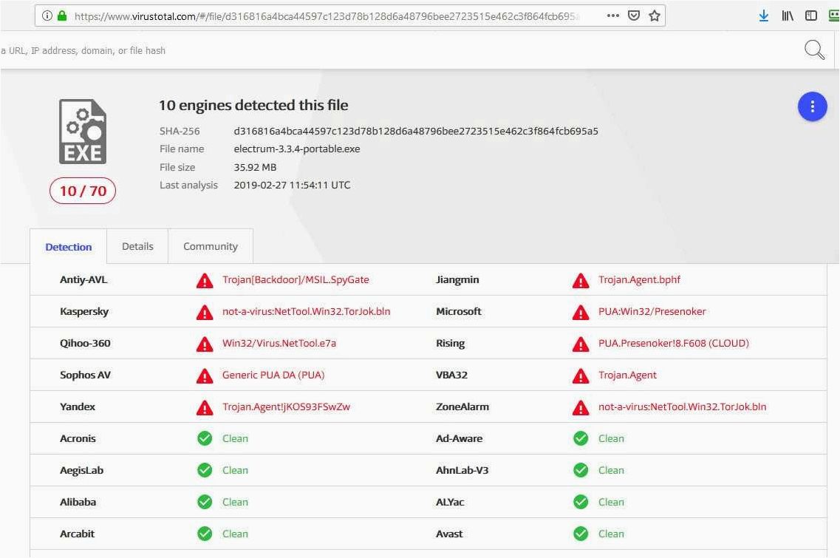Viewport: 840px width, 558px height.
Task: Click the EXE file type icon
Action: 83,132
